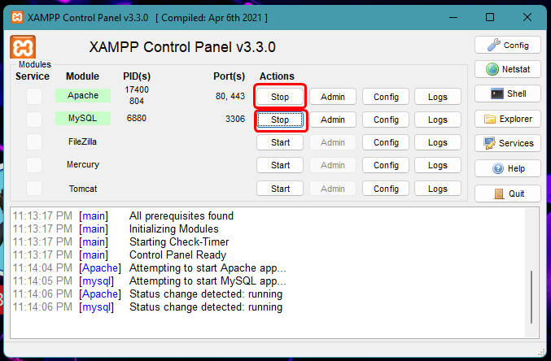This screenshot has height=361, width=551.
Task: Stop the Apache module
Action: click(x=280, y=97)
